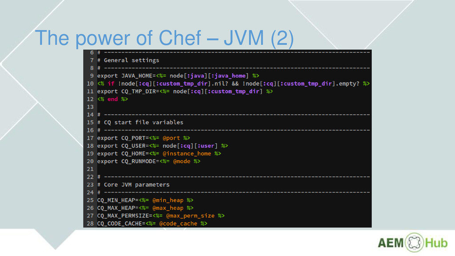Image resolution: width=455 pixels, height=256 pixels.
Task: Click the '# Core JVM parameters' comment
Action: [x=133, y=184]
